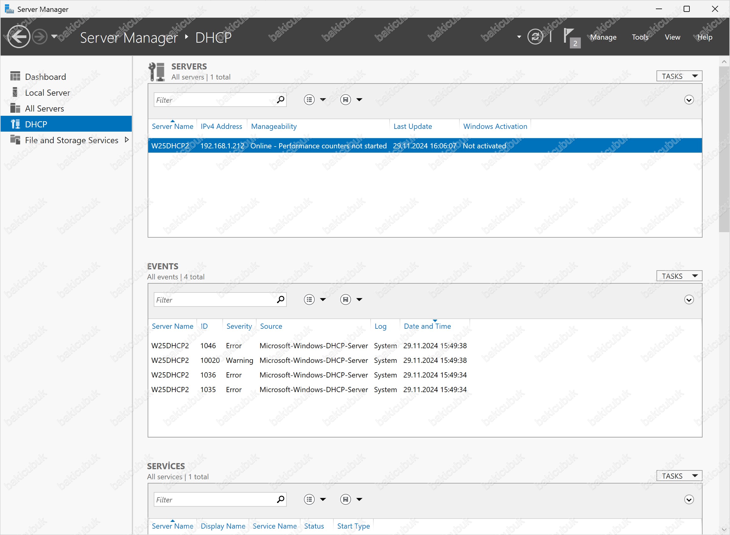Go back with the navigation back arrow
730x535 pixels.
(19, 37)
